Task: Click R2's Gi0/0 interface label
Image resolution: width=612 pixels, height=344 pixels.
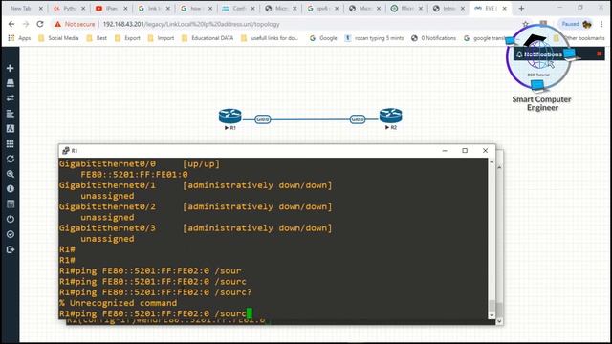Action: click(x=358, y=119)
